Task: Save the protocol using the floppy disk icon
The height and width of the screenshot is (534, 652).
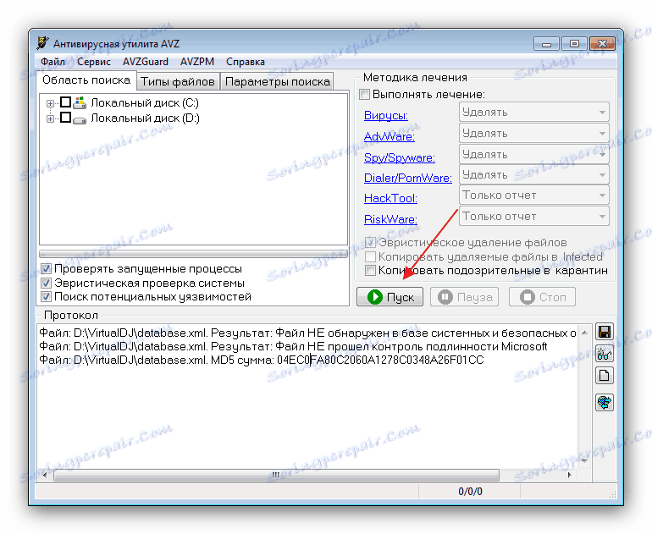Action: coord(605,332)
